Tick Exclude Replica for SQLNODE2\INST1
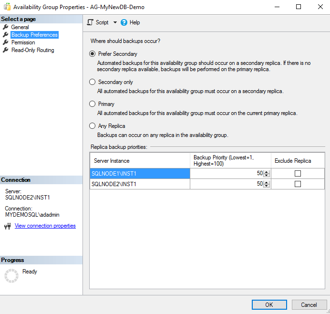The image size is (330, 314). click(x=298, y=184)
